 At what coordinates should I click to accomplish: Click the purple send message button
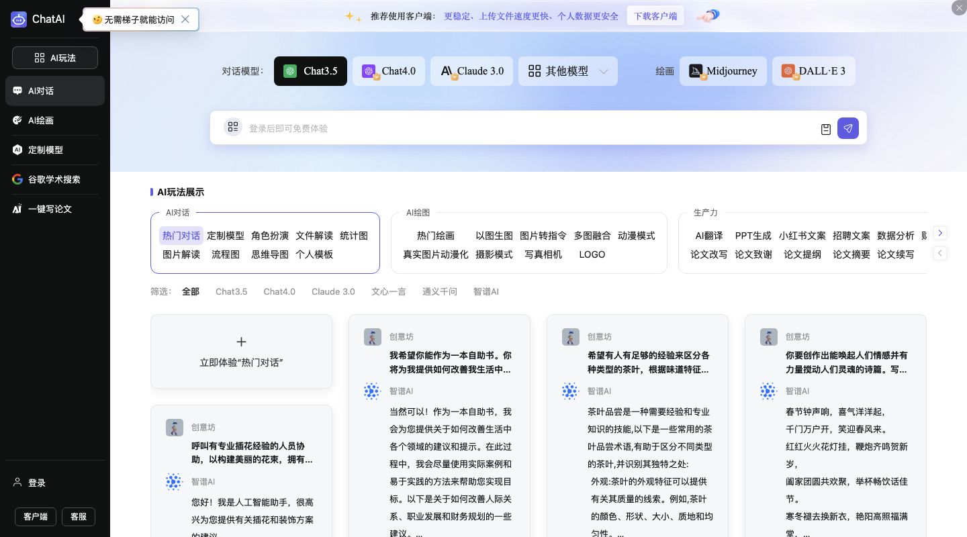click(848, 128)
